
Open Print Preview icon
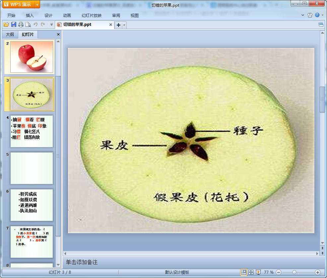(x=28, y=25)
